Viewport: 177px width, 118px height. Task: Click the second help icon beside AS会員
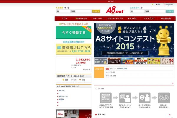[x=68, y=8]
